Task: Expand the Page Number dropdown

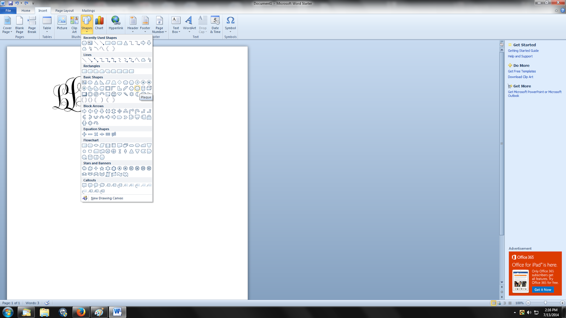Action: [x=159, y=25]
